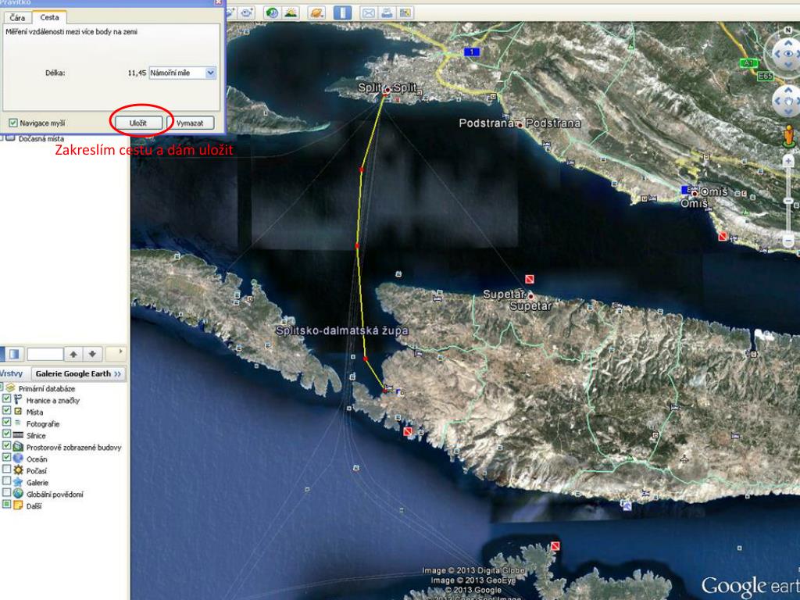Enable the Počasí layer

tap(6, 469)
